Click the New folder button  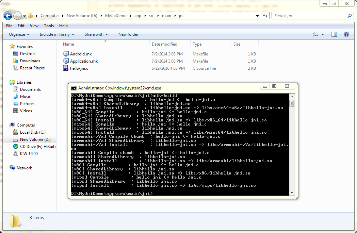128,34
